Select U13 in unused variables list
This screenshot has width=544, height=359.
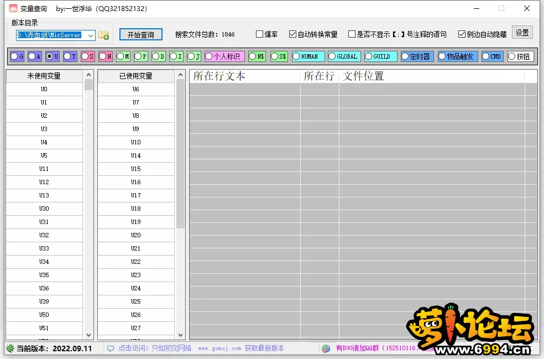pyautogui.click(x=44, y=195)
